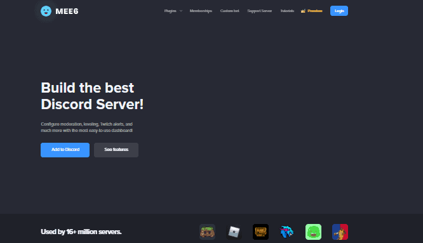
Task: Click the MEE6 brand name text
Action: (x=67, y=11)
